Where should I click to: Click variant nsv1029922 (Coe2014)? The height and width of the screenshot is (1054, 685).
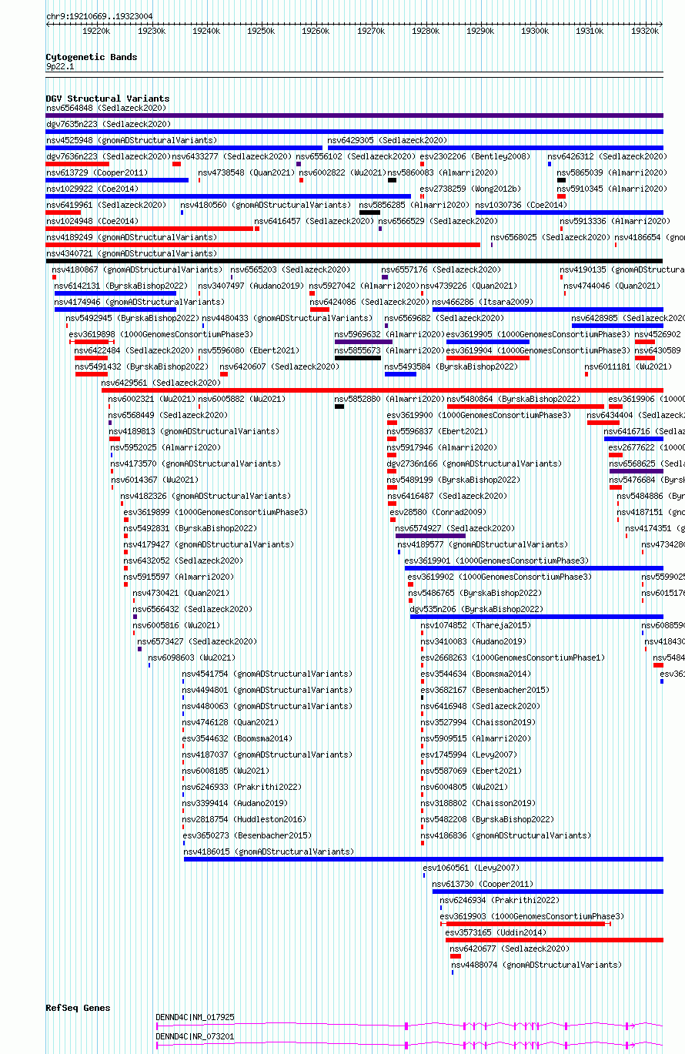point(92,189)
